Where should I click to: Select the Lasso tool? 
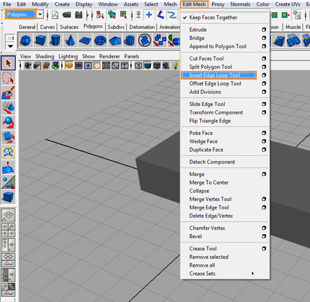(8, 78)
